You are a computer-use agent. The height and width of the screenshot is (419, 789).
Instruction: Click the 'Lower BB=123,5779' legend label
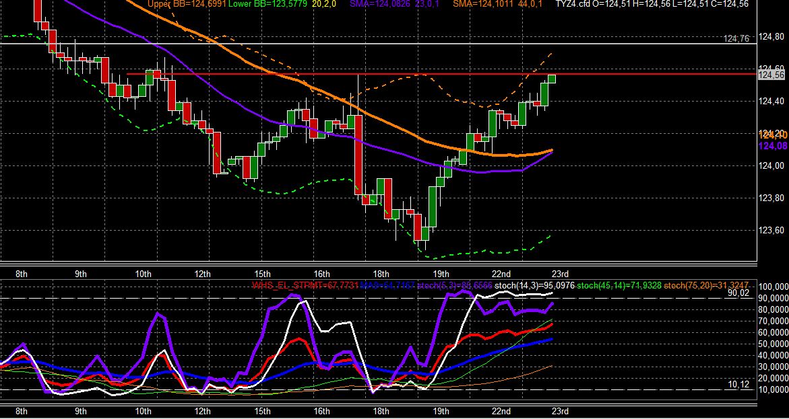(268, 4)
